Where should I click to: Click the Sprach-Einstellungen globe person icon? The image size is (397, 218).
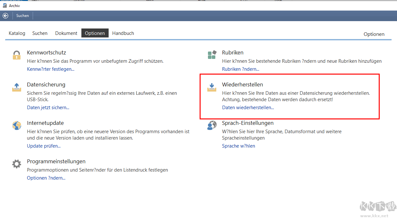212,125
